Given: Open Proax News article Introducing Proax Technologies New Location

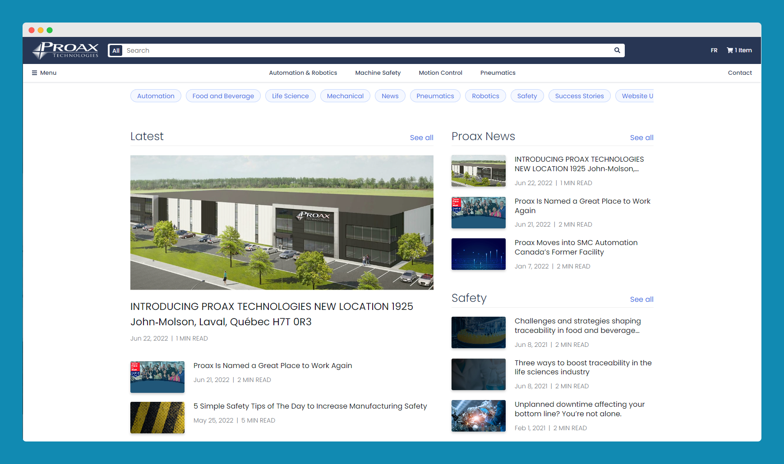Looking at the screenshot, I should click(x=579, y=164).
